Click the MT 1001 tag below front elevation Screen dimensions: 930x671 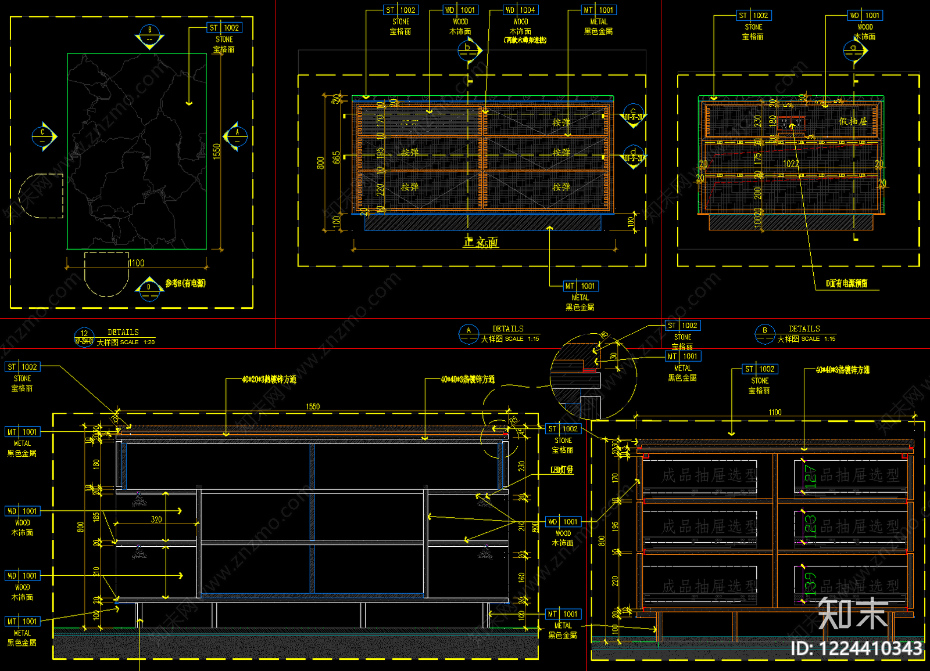[581, 286]
